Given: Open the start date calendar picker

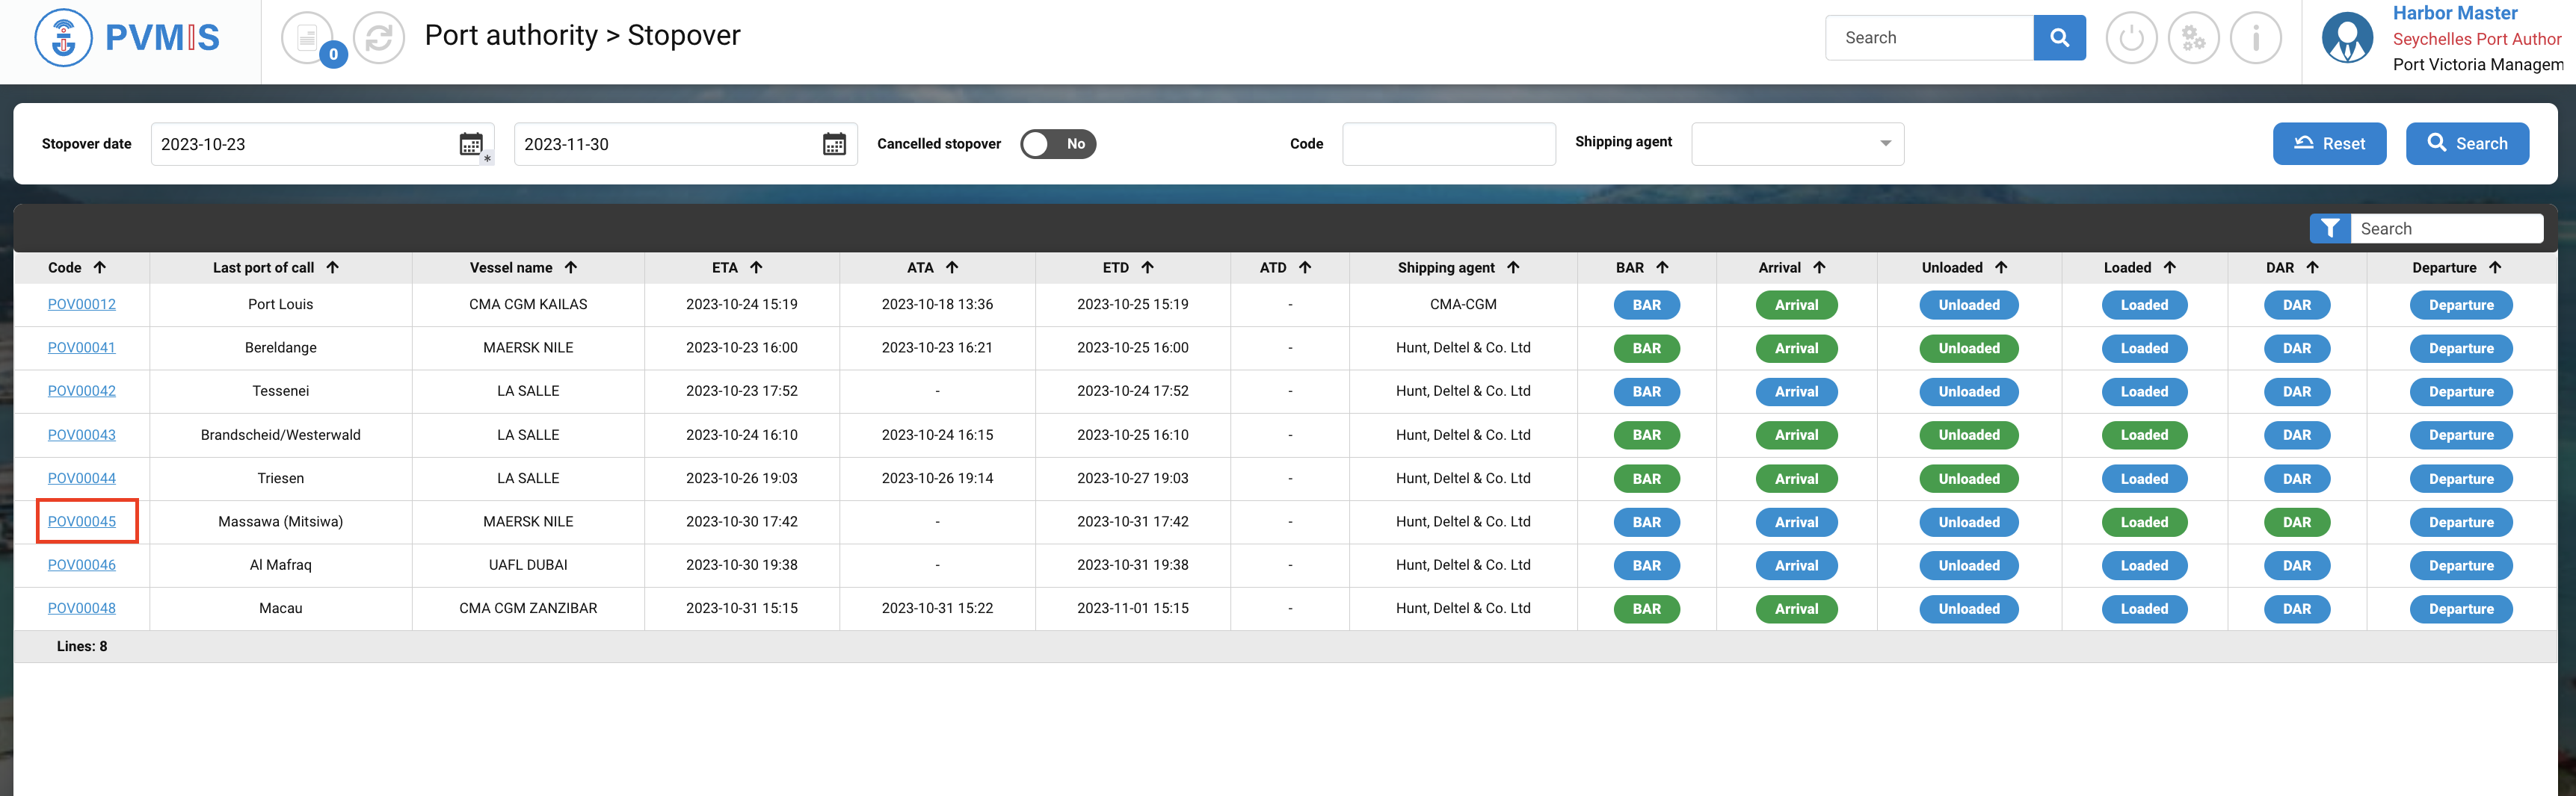Looking at the screenshot, I should [471, 144].
